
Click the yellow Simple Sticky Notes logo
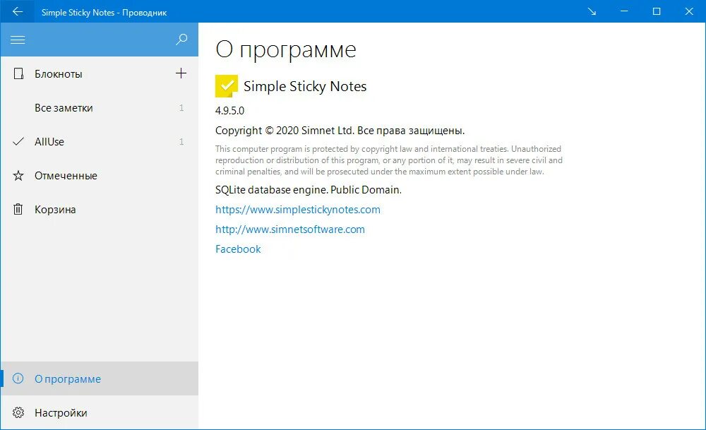(x=227, y=86)
